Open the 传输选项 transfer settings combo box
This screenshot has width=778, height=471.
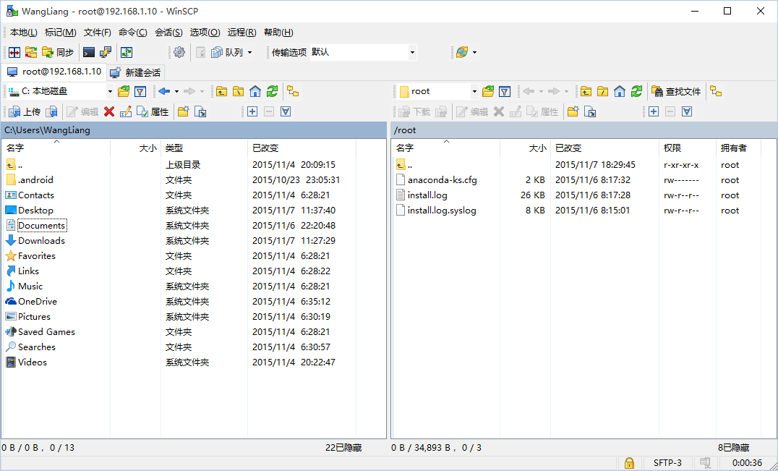click(x=363, y=52)
